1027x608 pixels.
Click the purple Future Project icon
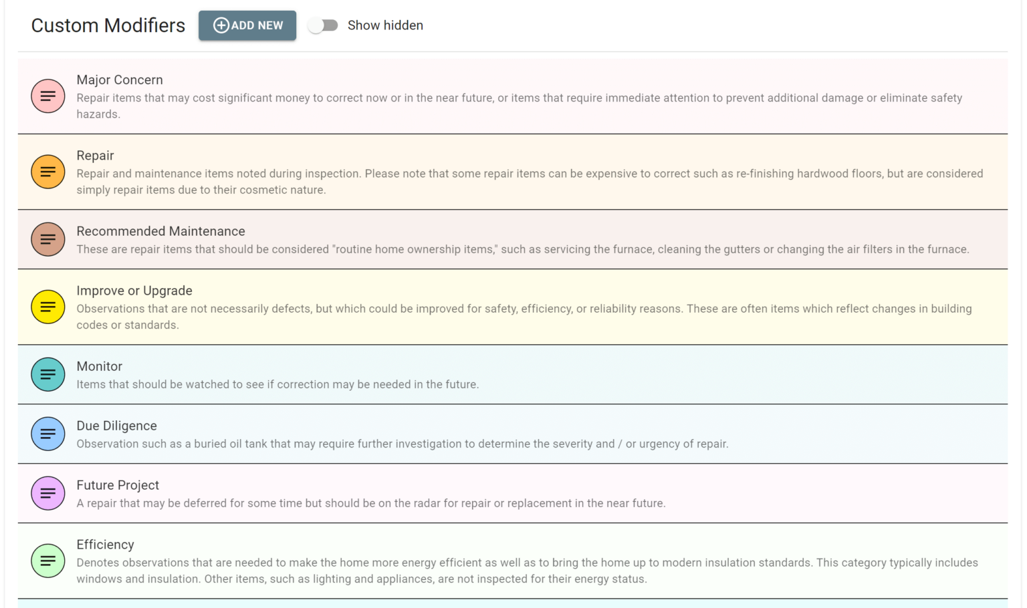click(x=47, y=493)
